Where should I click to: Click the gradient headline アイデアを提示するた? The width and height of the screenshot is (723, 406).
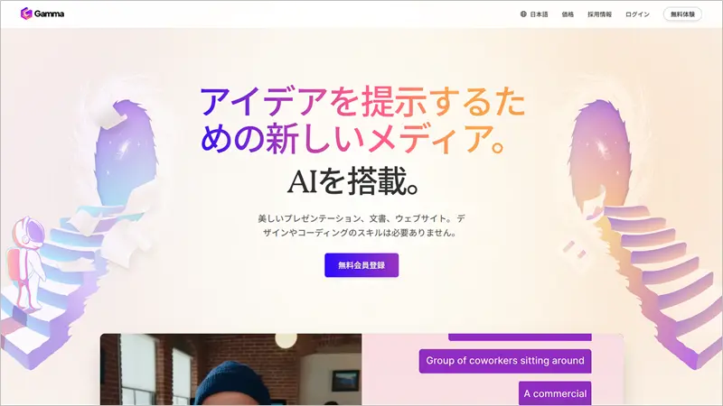(363, 101)
